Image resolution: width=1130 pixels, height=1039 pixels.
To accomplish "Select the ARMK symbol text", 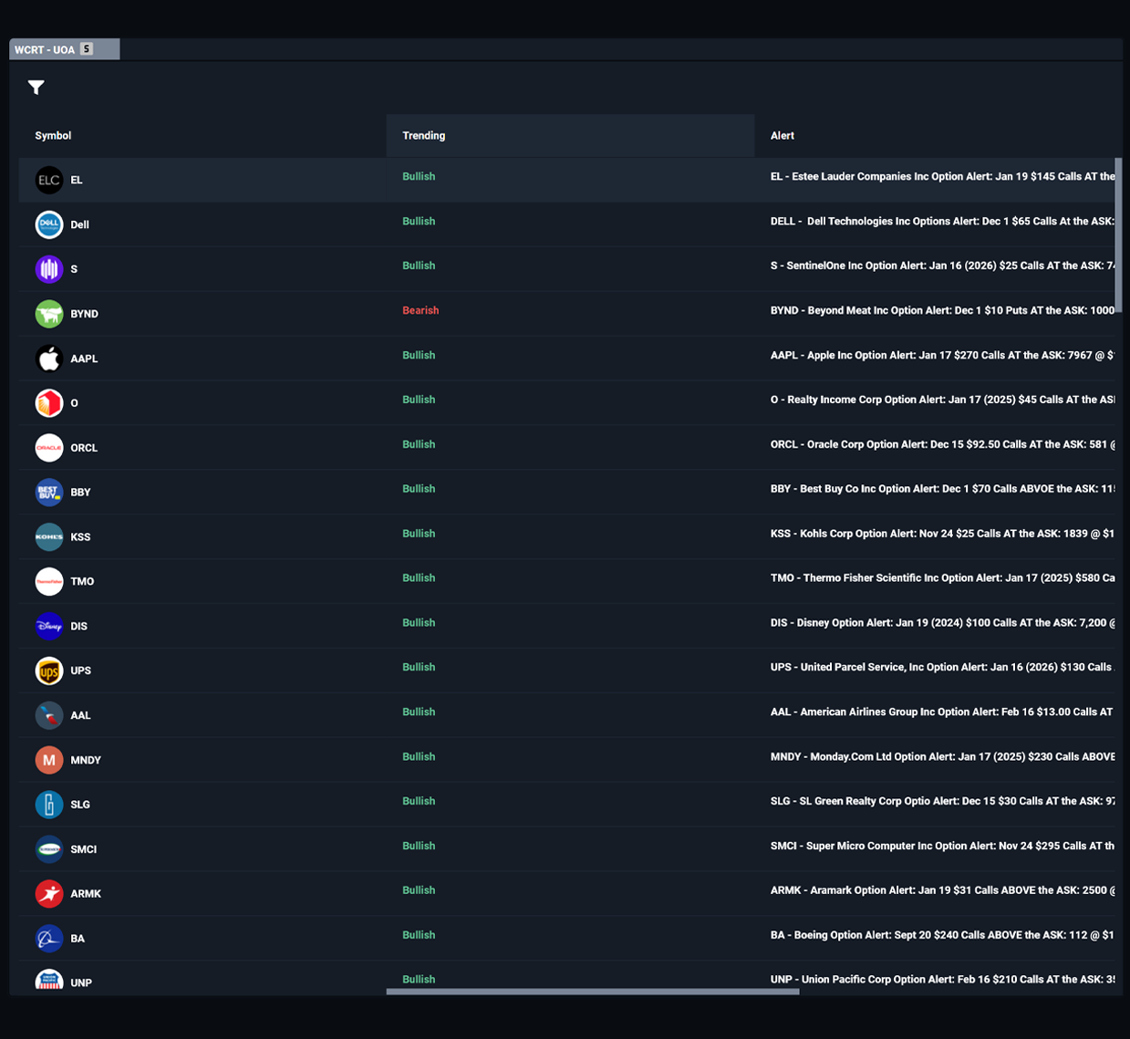I will pyautogui.click(x=86, y=895).
